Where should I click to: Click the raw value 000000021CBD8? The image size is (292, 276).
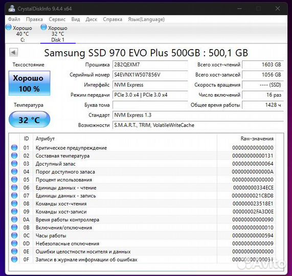point(253,196)
